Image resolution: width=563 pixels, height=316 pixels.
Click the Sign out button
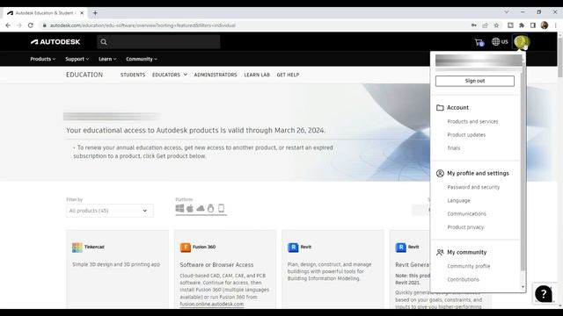(475, 81)
